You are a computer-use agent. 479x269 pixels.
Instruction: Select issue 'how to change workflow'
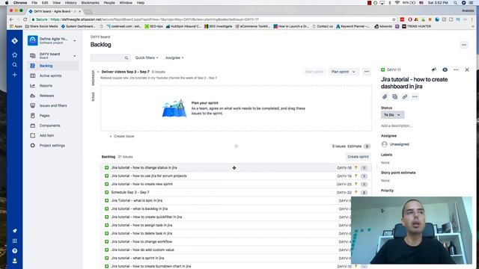tap(141, 241)
